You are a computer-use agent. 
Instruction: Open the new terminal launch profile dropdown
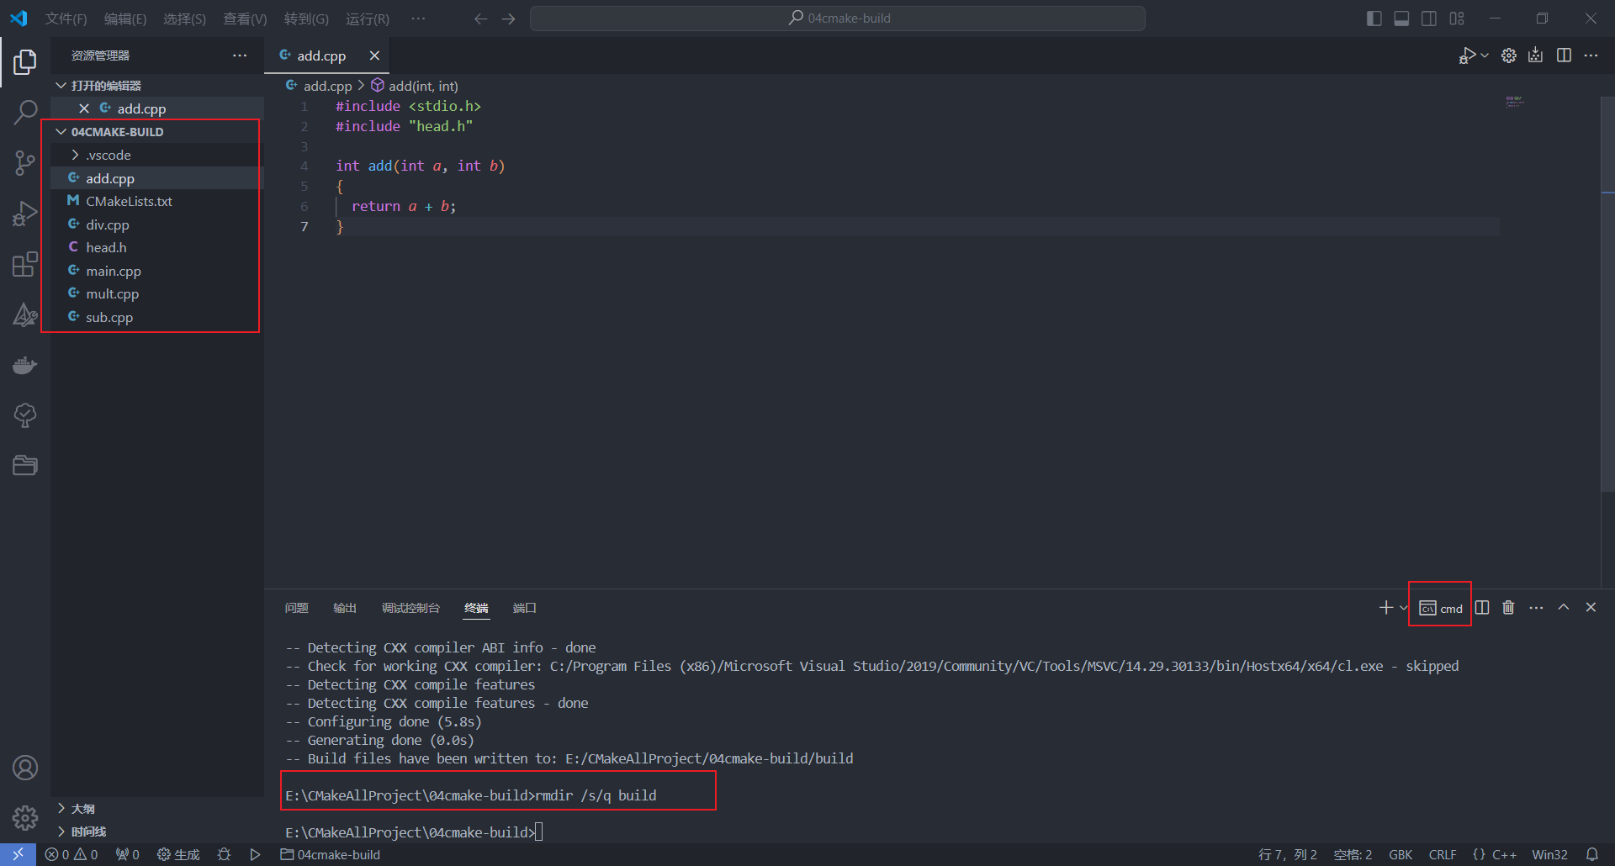click(x=1403, y=608)
